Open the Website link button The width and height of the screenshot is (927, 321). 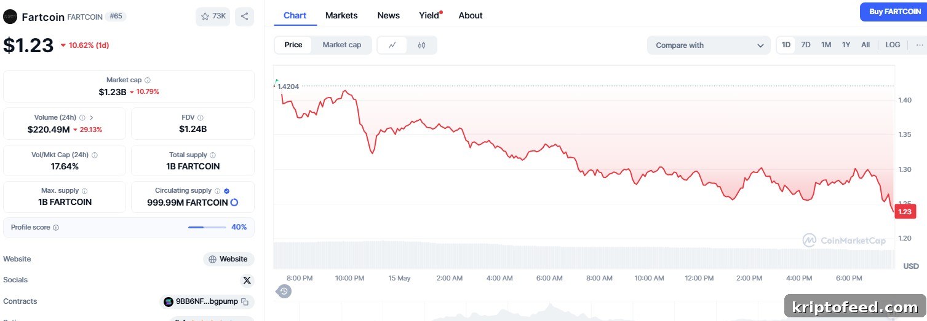click(x=229, y=259)
